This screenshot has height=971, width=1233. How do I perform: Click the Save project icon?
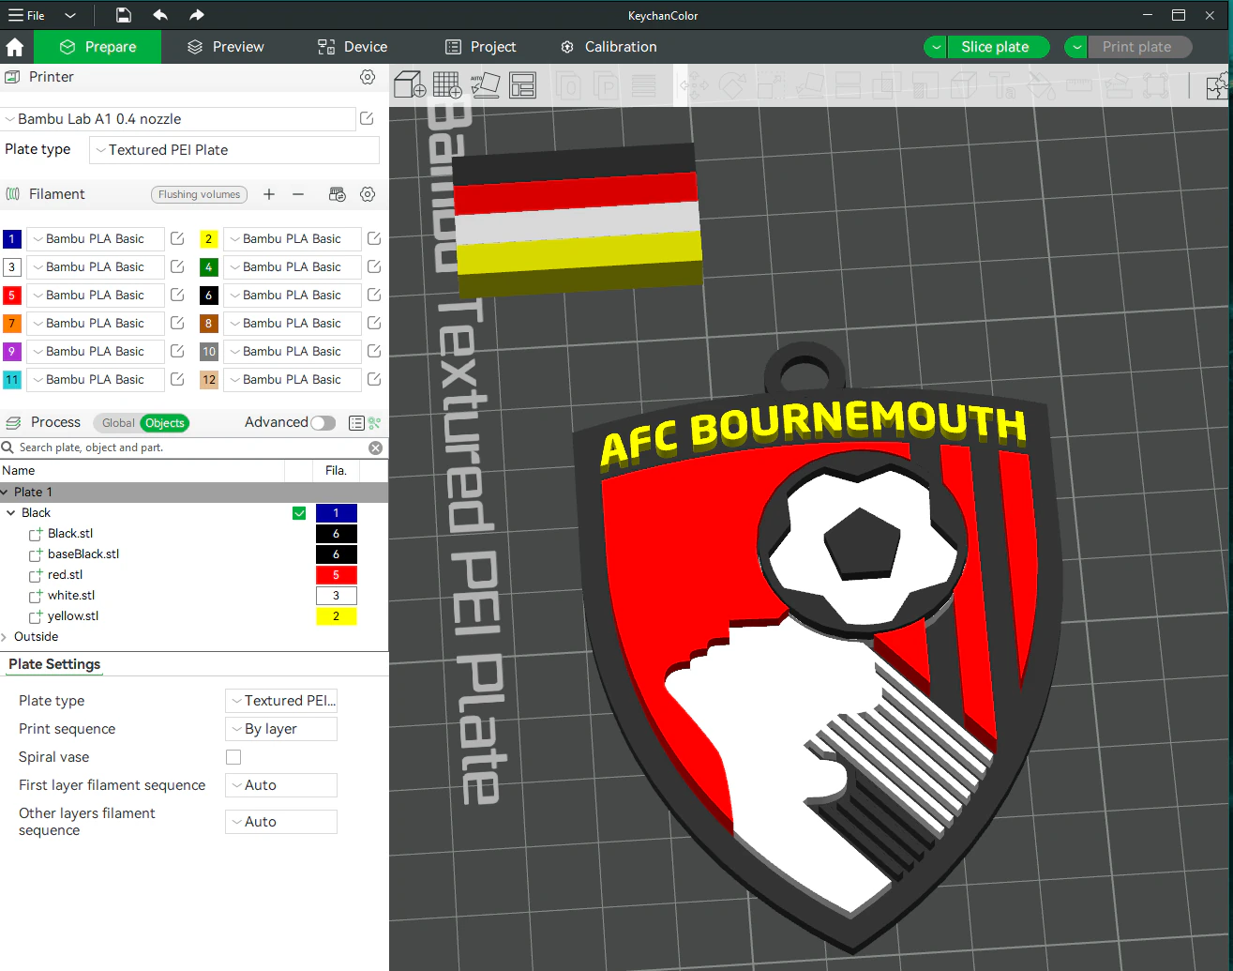coord(124,15)
